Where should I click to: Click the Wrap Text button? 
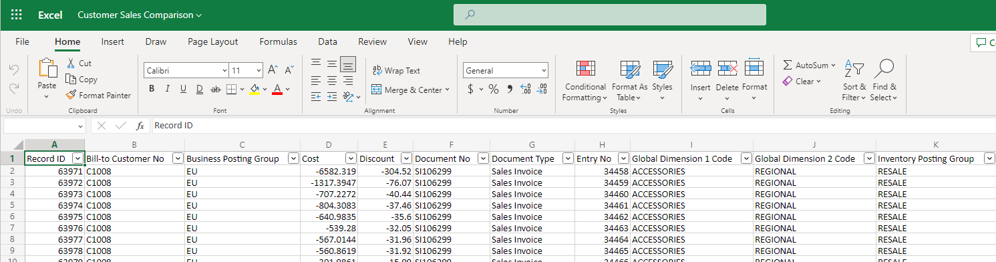coord(396,70)
